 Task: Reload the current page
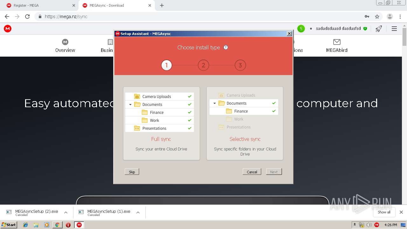coord(27,17)
